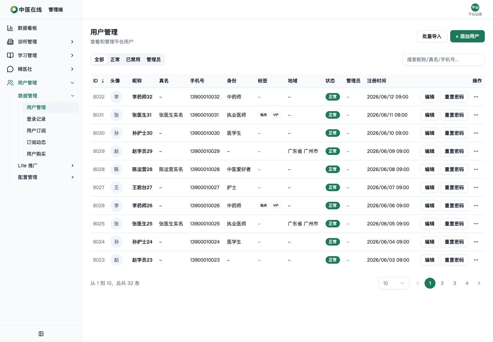
Task: Select the 正常 filter tab
Action: pos(115,60)
